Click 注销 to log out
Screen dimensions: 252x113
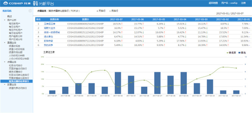click(x=243, y=3)
